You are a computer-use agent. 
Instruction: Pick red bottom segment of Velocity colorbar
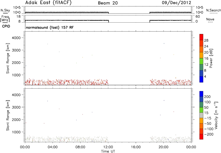[201, 137]
